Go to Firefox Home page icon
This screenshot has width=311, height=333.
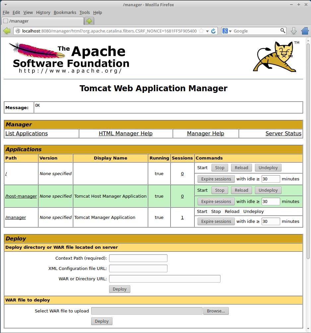(305, 31)
